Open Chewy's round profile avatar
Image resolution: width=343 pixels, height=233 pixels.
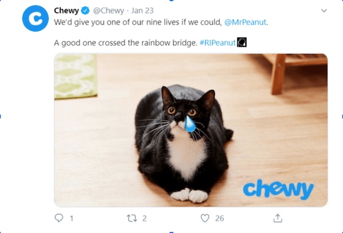[35, 19]
